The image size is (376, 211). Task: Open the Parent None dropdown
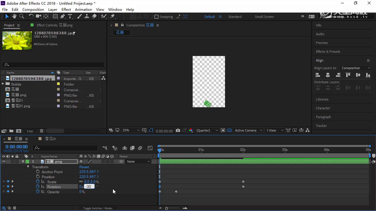tap(138, 162)
